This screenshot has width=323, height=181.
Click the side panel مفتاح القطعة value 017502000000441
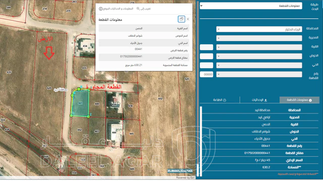click(x=257, y=153)
